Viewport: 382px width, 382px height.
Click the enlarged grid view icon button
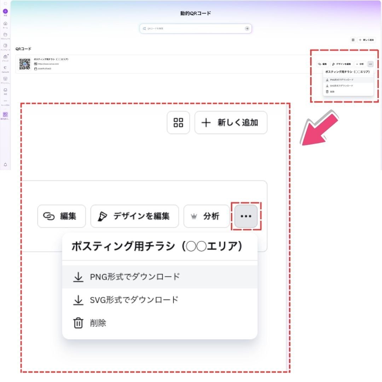click(x=178, y=122)
